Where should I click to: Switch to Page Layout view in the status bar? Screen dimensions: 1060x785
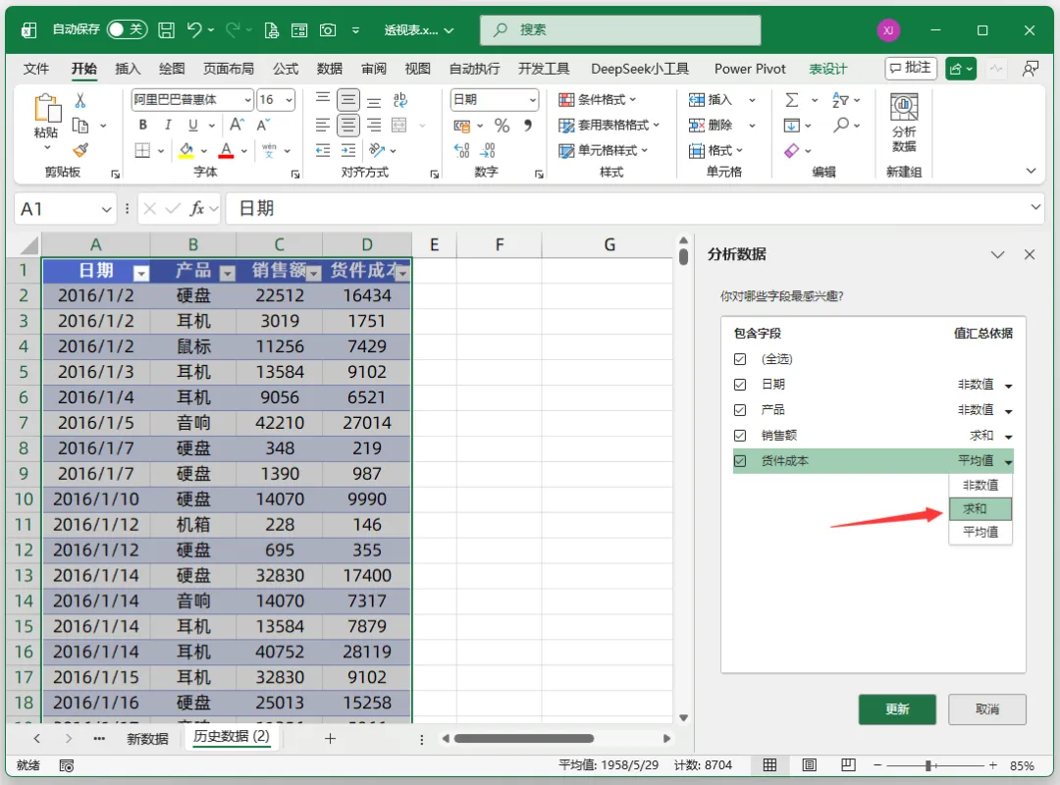point(809,764)
